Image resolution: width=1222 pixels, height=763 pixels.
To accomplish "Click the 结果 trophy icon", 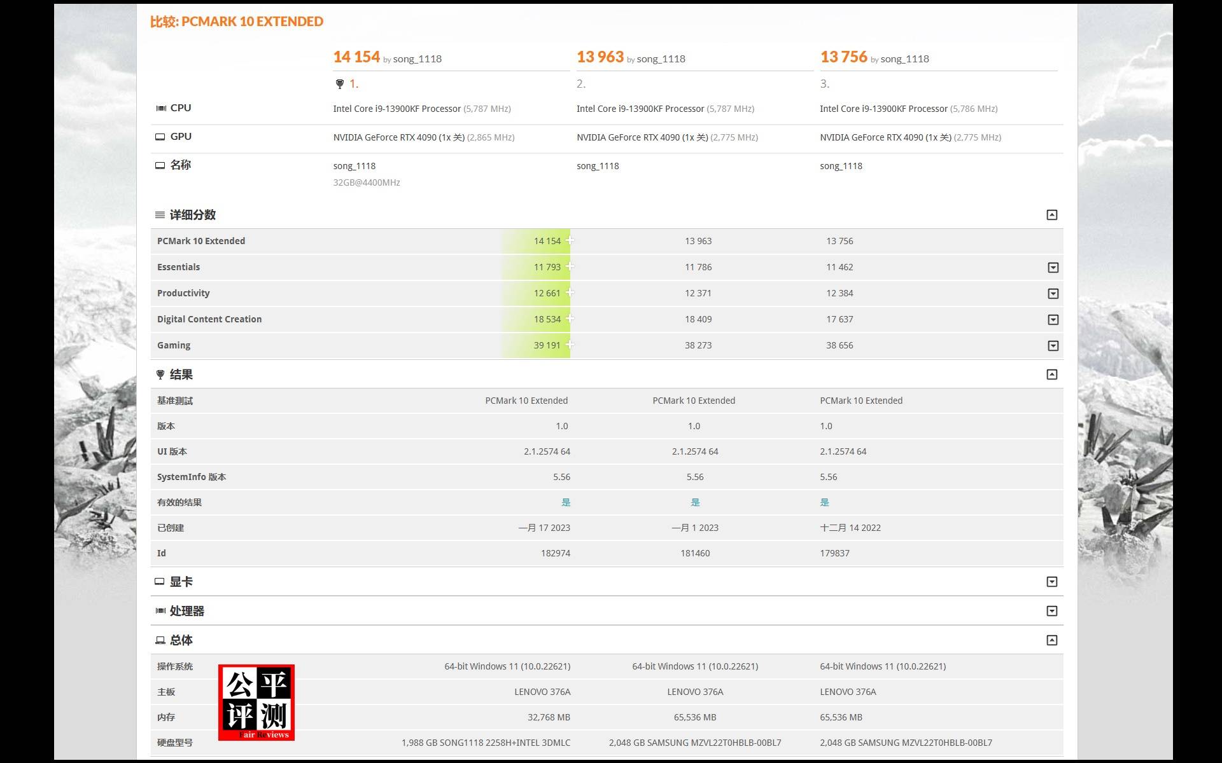I will tap(160, 375).
